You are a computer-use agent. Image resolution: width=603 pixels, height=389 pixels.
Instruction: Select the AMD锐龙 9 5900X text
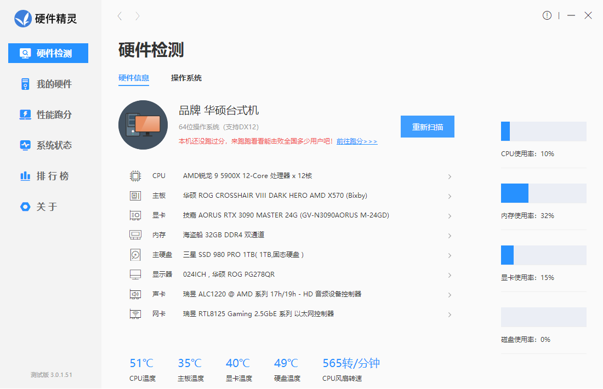[248, 176]
